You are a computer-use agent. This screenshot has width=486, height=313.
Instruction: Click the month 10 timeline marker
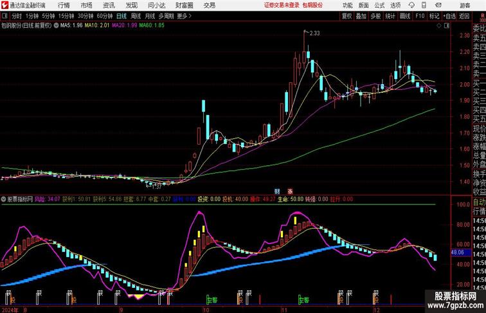(206, 310)
